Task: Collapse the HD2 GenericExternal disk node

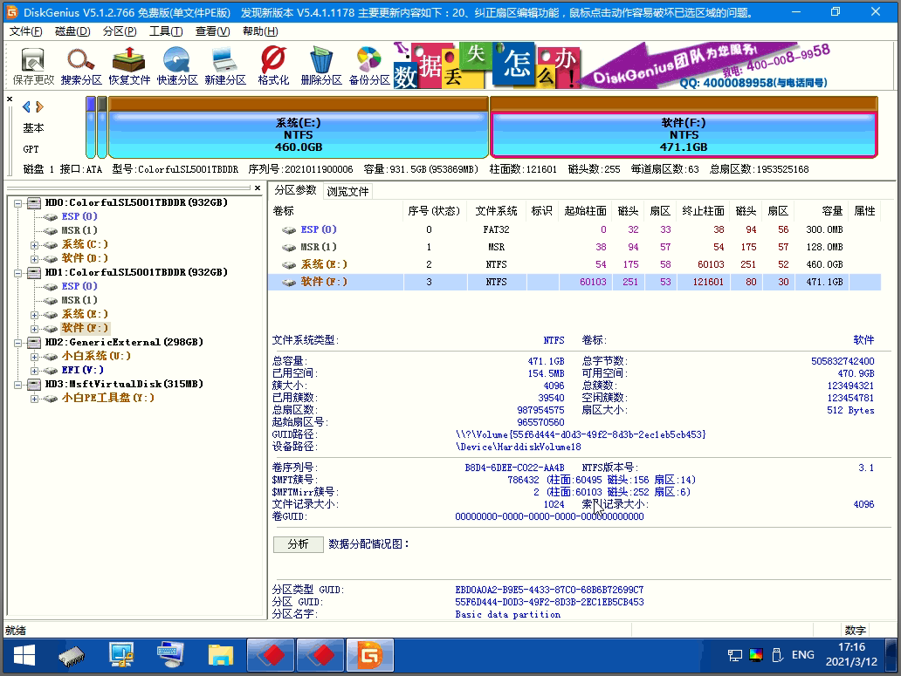Action: pyautogui.click(x=18, y=342)
